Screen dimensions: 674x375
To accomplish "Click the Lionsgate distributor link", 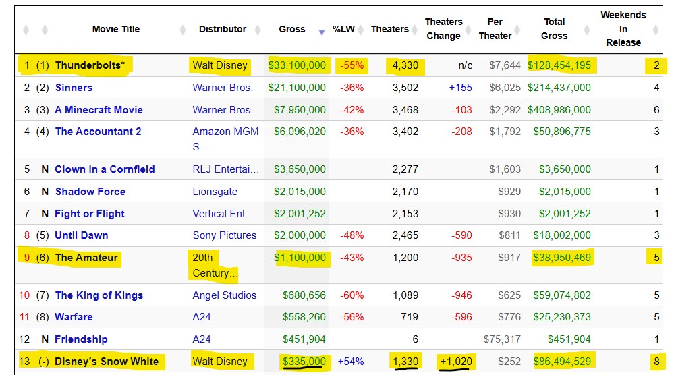I will 216,192.
